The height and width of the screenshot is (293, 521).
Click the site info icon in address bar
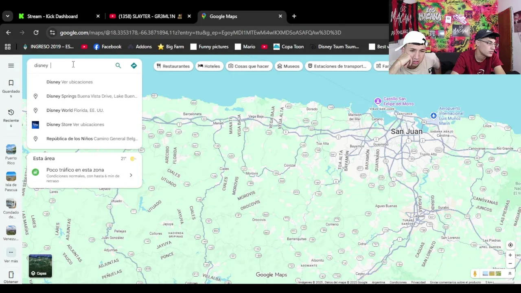click(52, 33)
